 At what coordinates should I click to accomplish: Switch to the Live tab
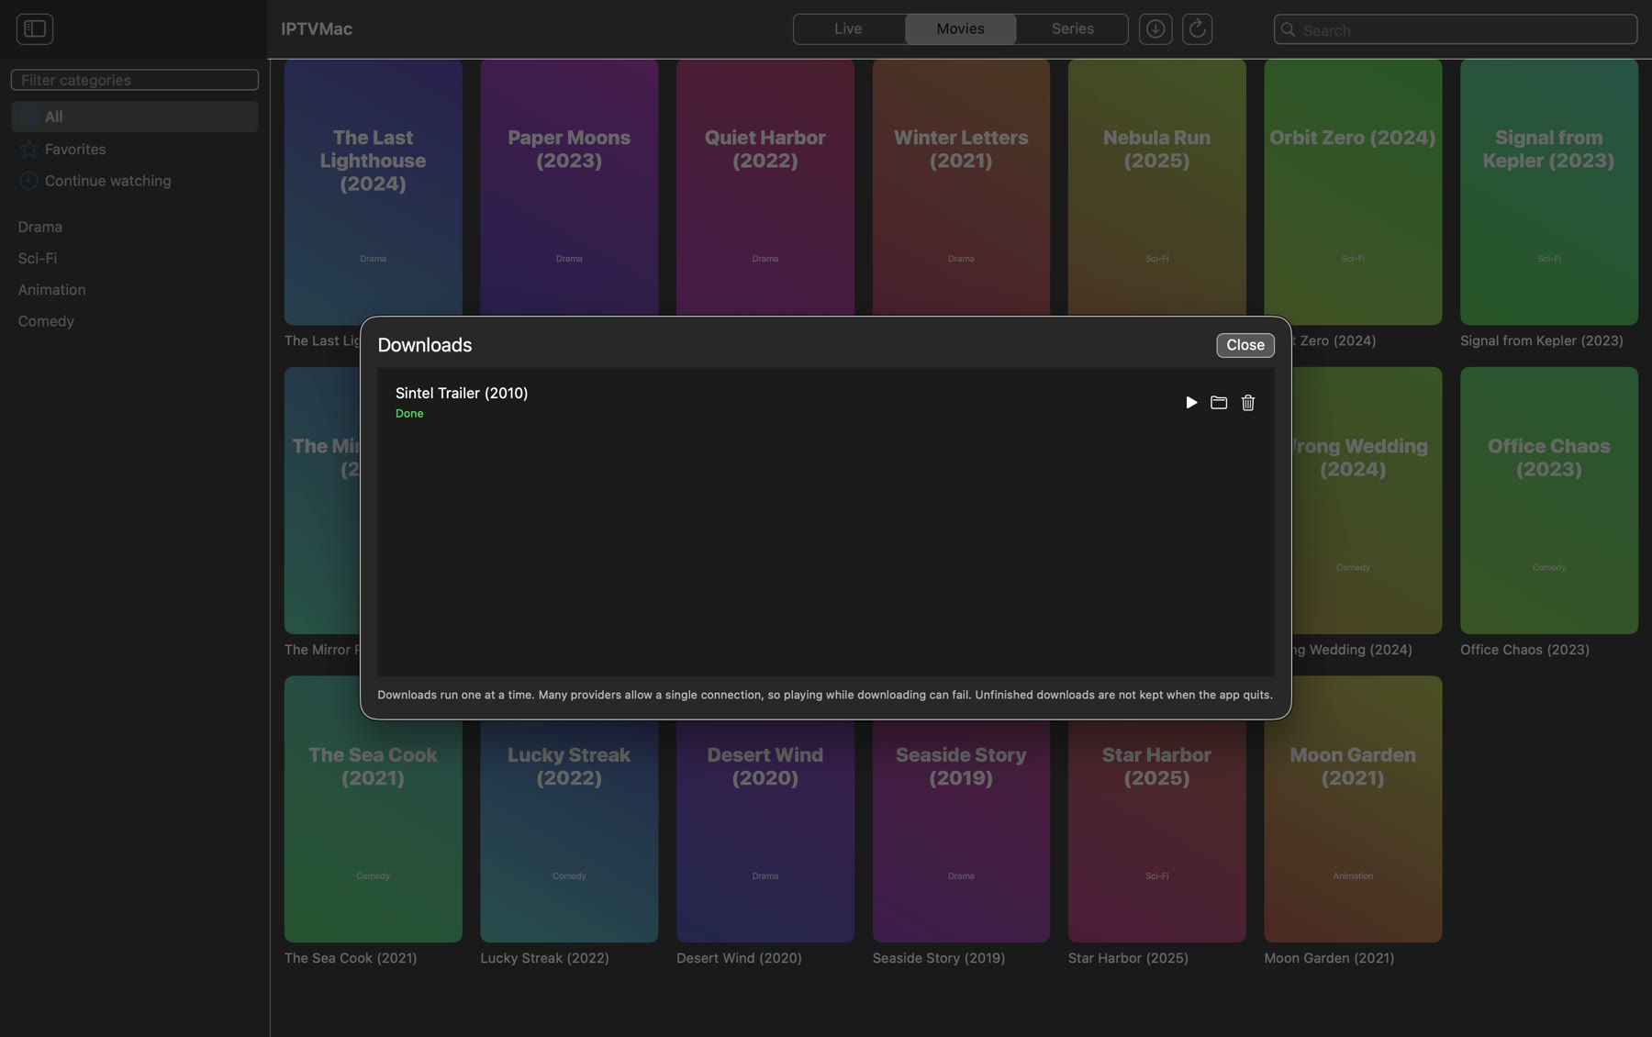point(848,29)
